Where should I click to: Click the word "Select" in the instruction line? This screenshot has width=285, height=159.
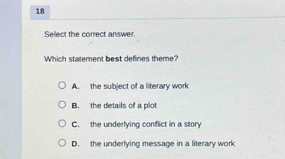pos(55,34)
